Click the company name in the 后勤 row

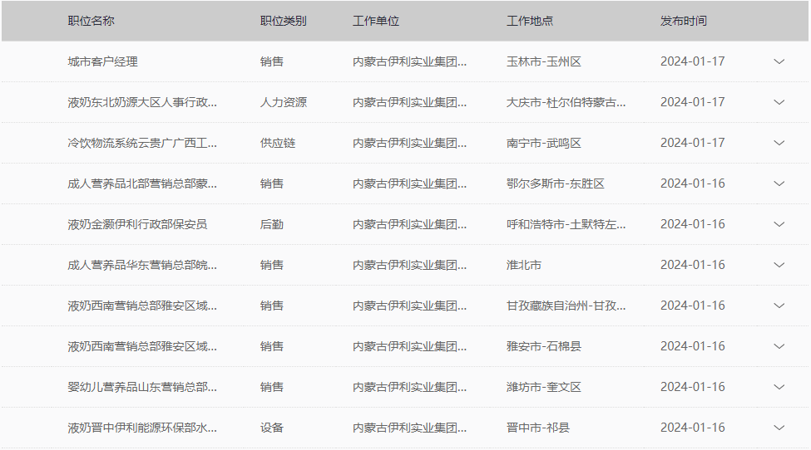point(409,224)
